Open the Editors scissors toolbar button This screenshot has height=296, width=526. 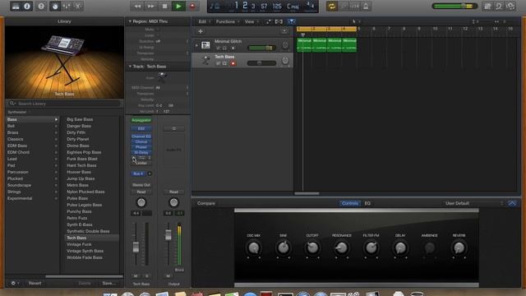pyautogui.click(x=78, y=6)
